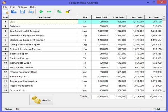
Task: Select the Civils description cell
Action: click(x=43, y=22)
